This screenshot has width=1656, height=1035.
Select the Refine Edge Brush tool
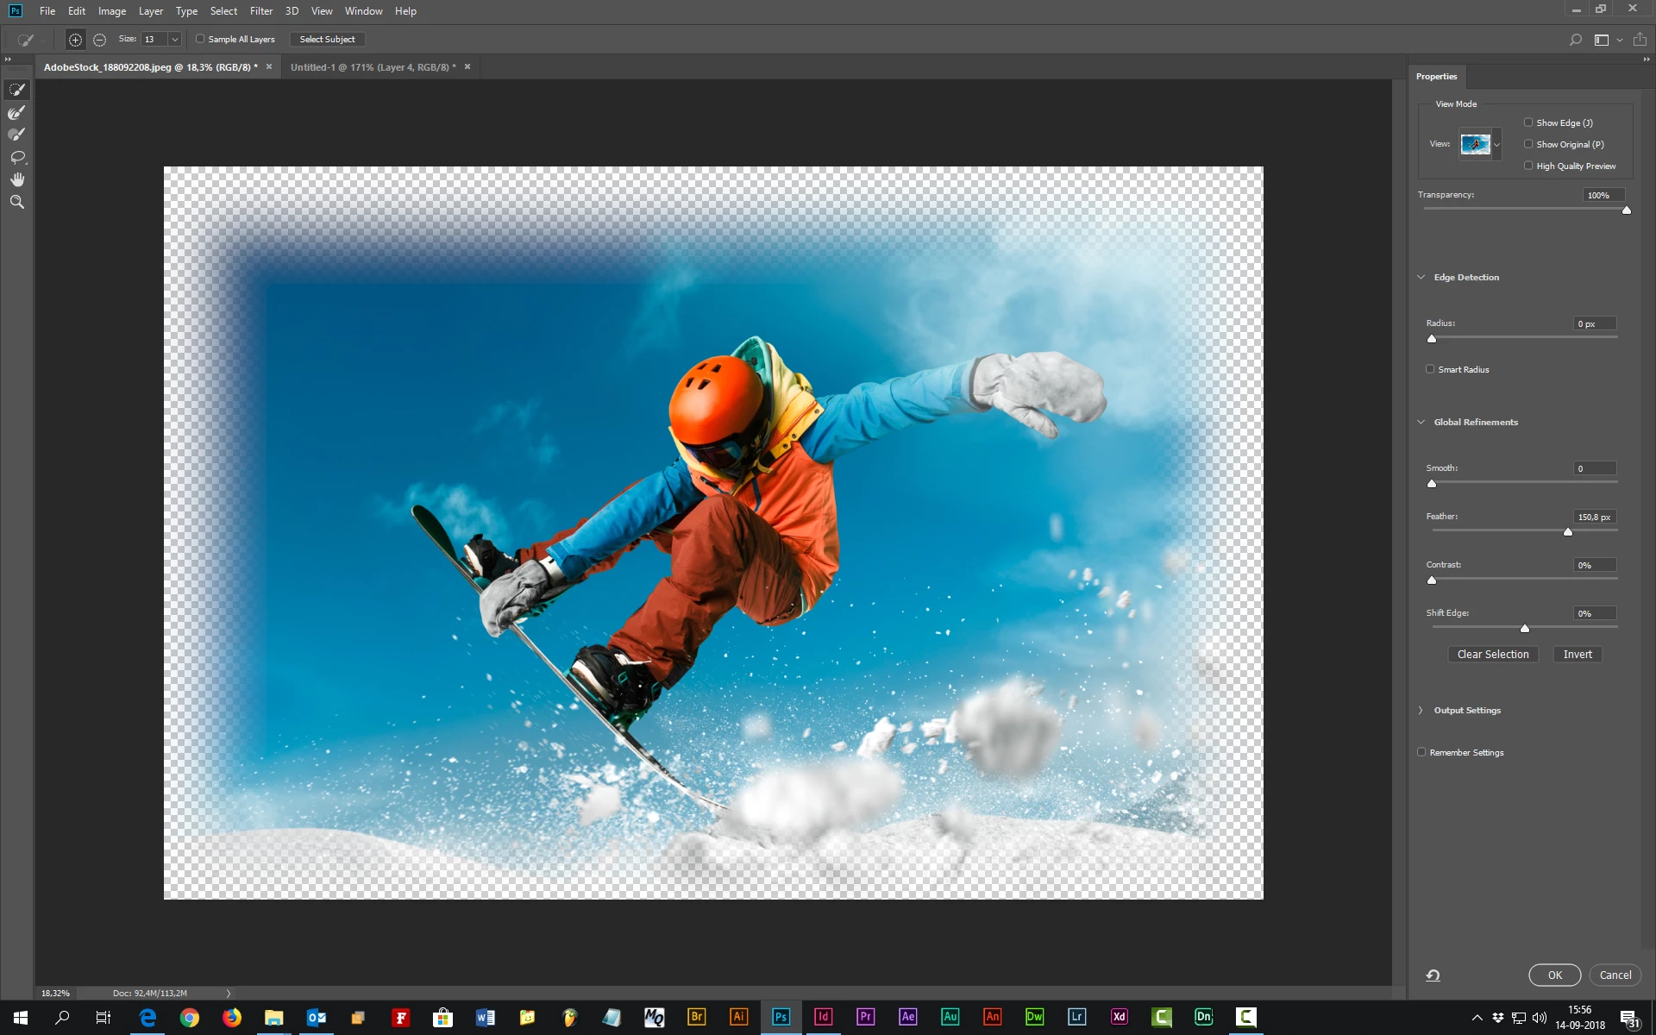point(16,112)
